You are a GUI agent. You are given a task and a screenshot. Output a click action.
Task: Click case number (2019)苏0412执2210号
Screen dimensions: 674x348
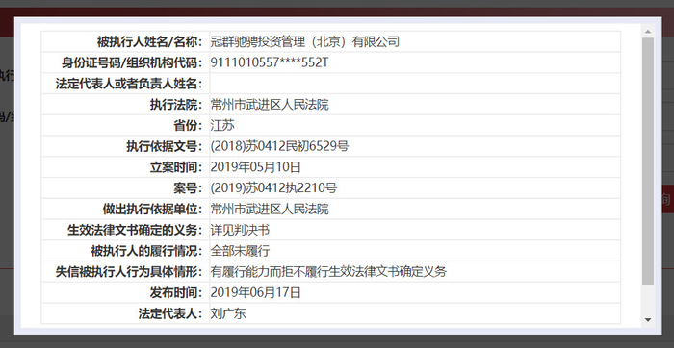pyautogui.click(x=273, y=188)
